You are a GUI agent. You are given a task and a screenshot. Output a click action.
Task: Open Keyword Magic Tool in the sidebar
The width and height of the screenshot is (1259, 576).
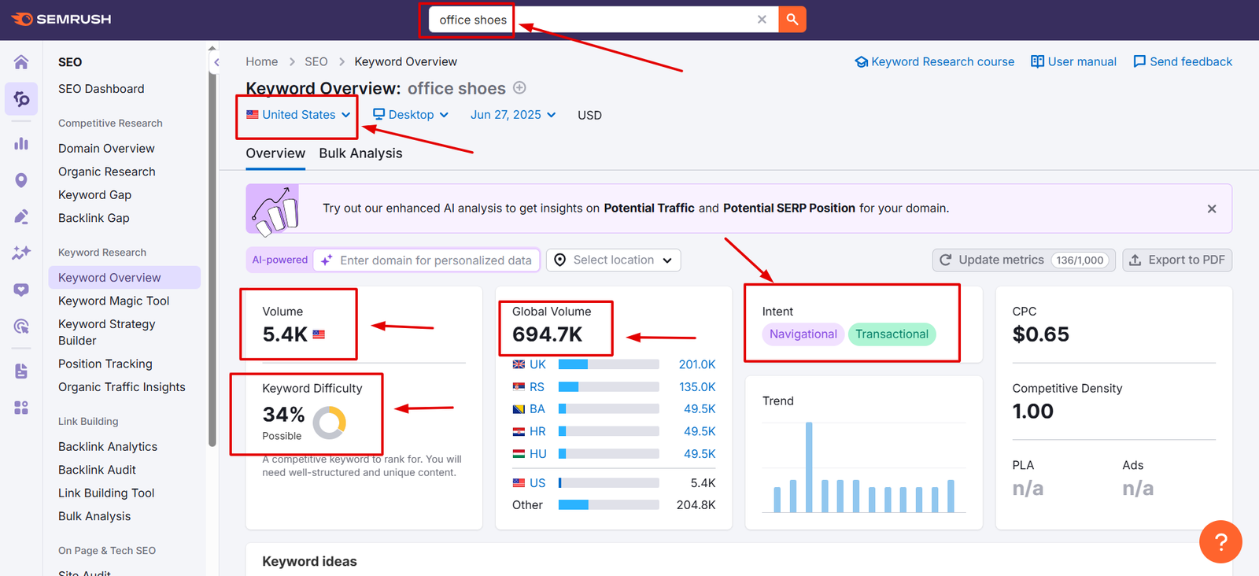click(x=114, y=301)
